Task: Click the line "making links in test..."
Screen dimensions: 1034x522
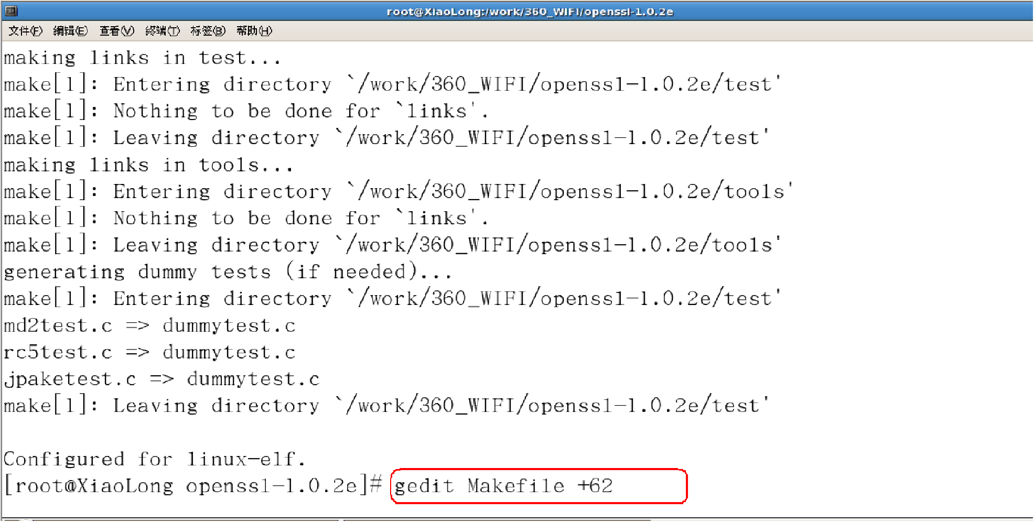Action: [142, 58]
